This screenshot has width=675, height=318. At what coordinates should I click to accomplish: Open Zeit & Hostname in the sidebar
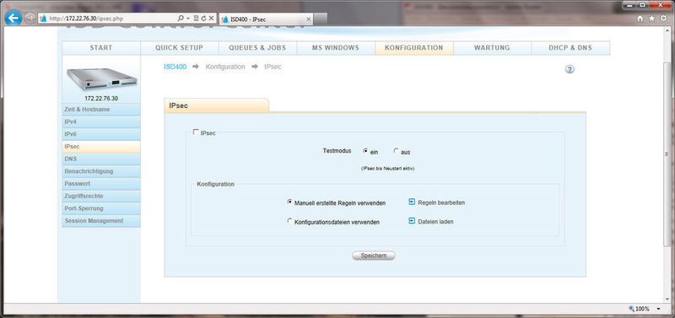coord(101,110)
